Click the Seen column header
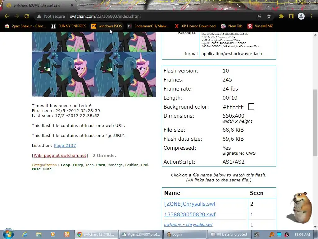This screenshot has height=239, width=318. click(x=257, y=193)
